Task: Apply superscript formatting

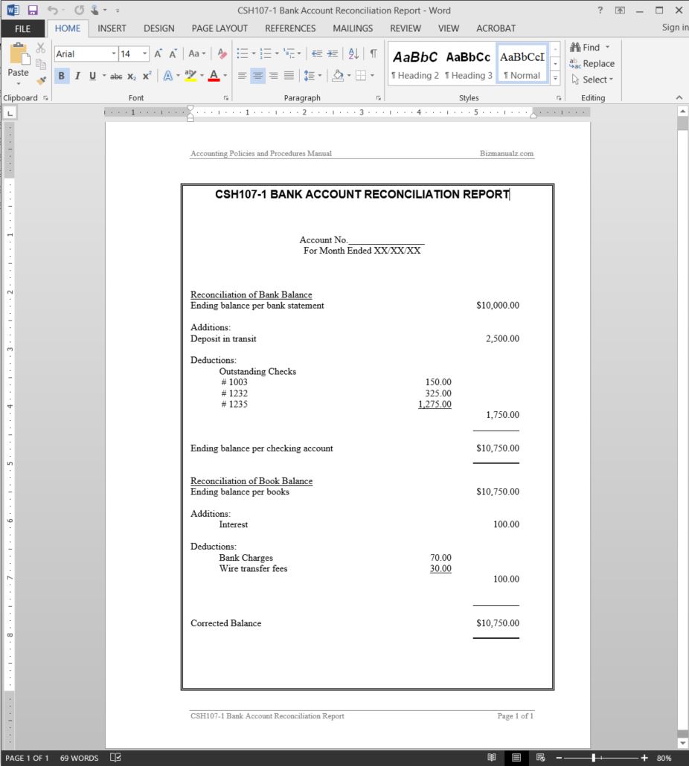Action: point(147,76)
